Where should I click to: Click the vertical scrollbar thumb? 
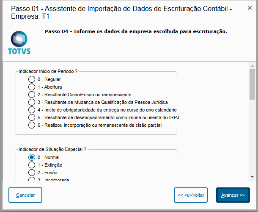point(252,84)
